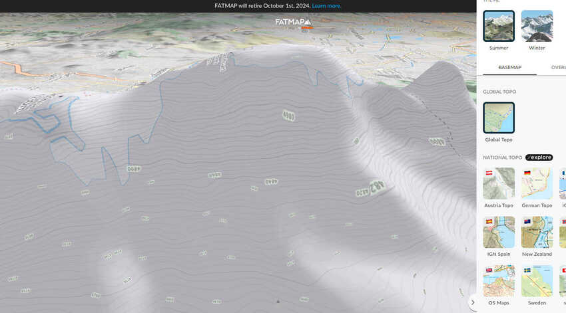Select the Austria Topo basemap

(499, 183)
